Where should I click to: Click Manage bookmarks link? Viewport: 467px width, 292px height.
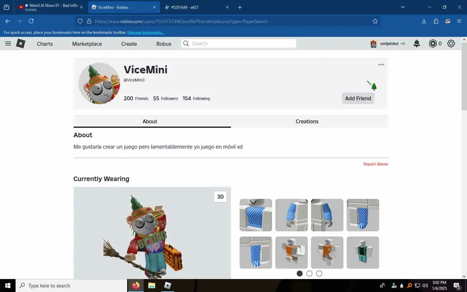click(x=146, y=32)
